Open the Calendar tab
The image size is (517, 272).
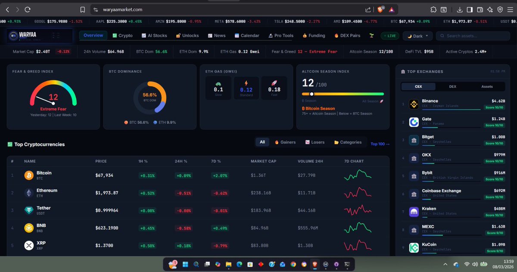point(247,36)
